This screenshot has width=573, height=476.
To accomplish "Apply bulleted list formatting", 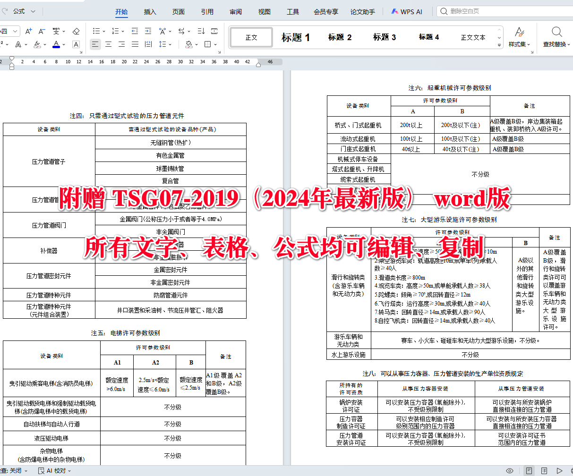I will tap(96, 31).
